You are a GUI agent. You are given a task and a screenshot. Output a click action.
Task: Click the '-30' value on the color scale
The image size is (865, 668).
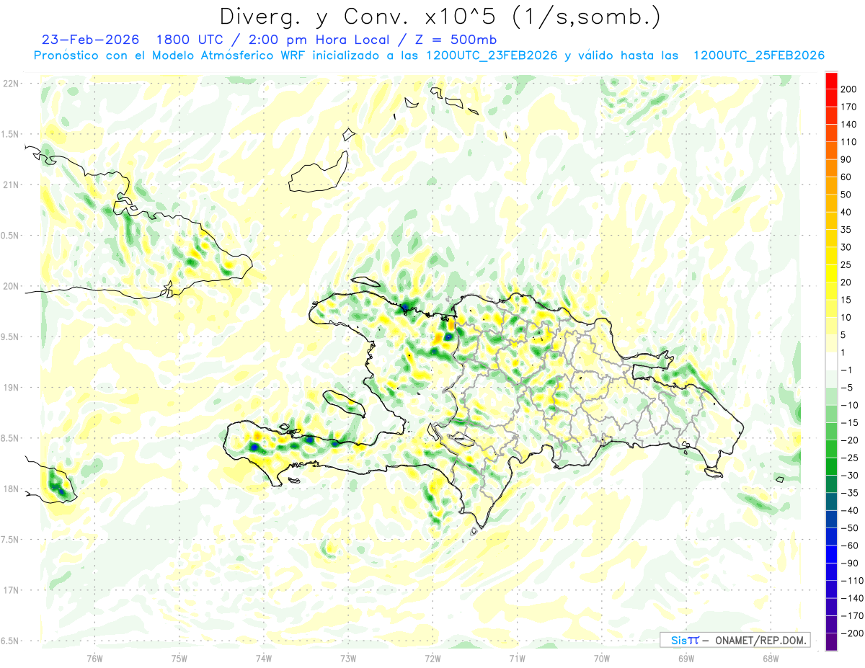click(x=849, y=475)
